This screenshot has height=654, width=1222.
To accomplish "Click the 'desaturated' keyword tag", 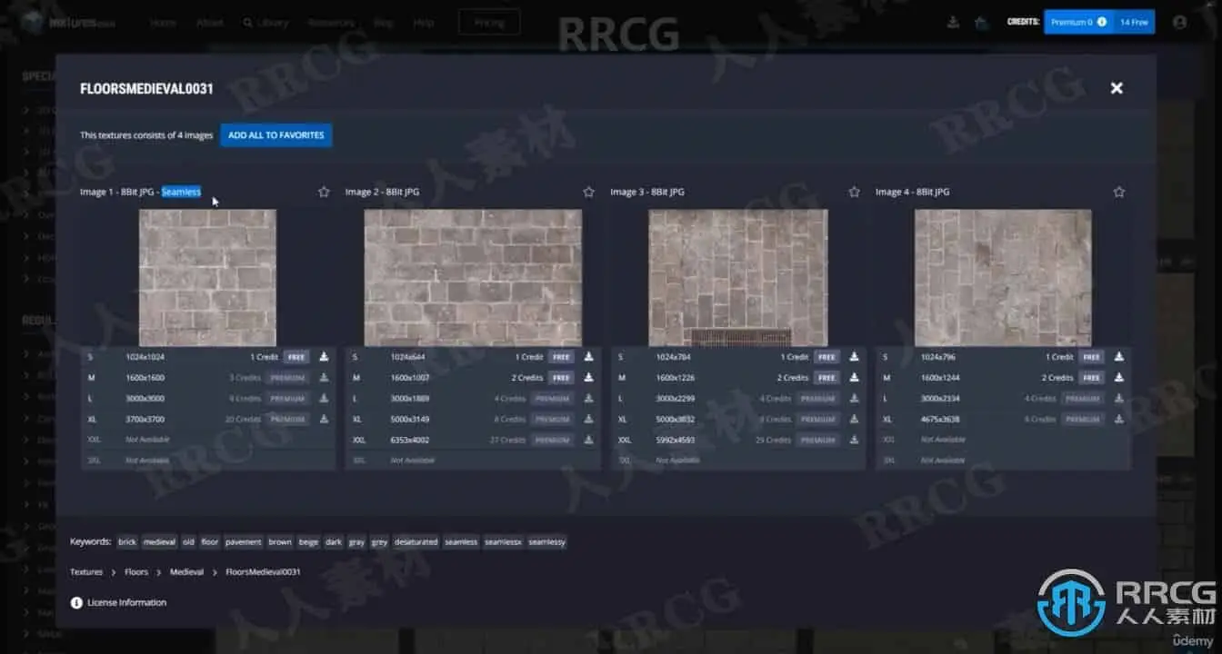I will click(416, 542).
